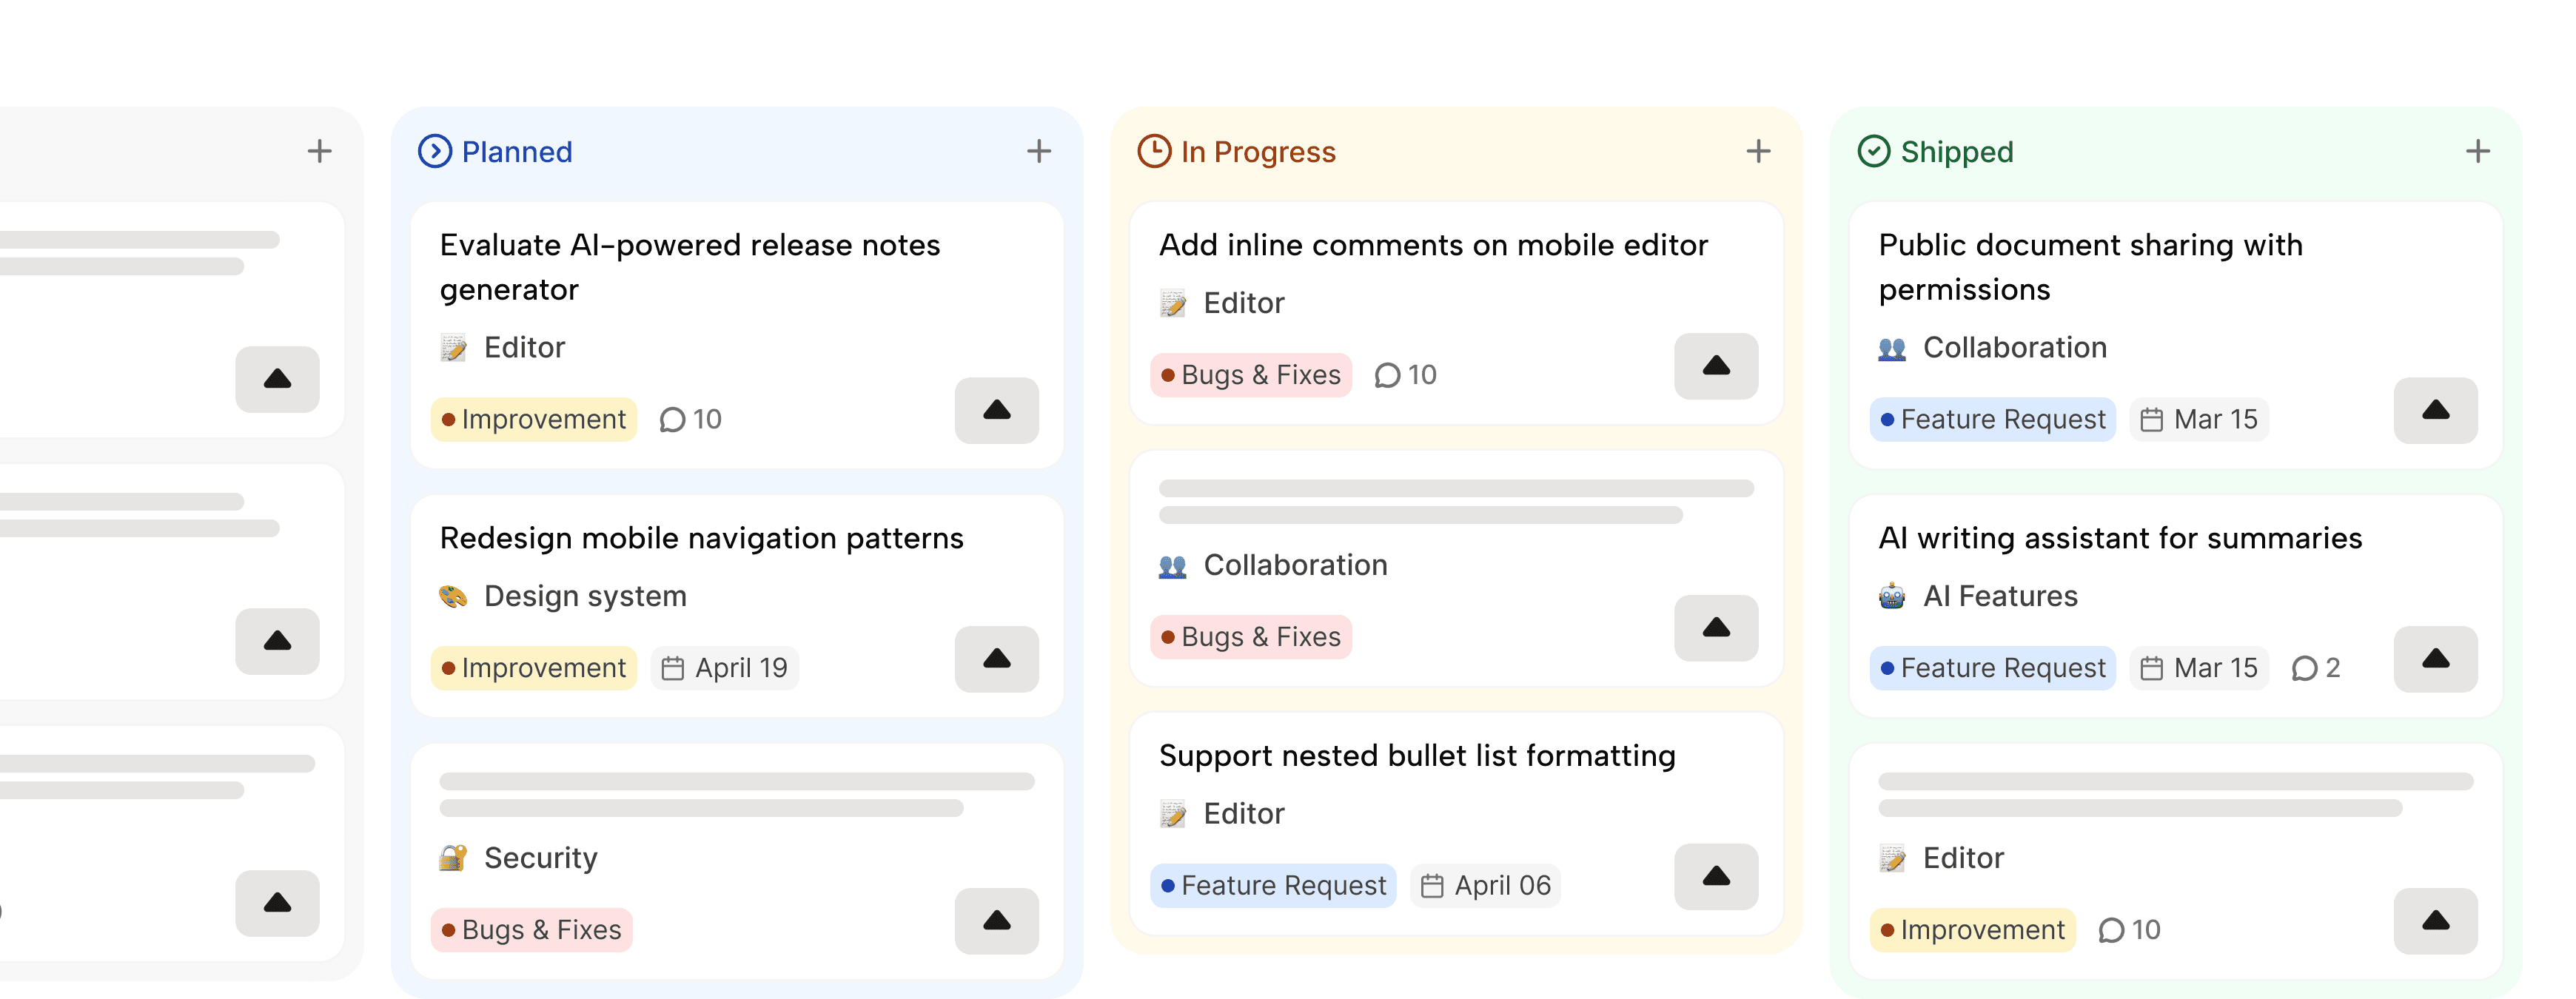Click Bugs & Fixes tag on inline comments card

point(1250,375)
